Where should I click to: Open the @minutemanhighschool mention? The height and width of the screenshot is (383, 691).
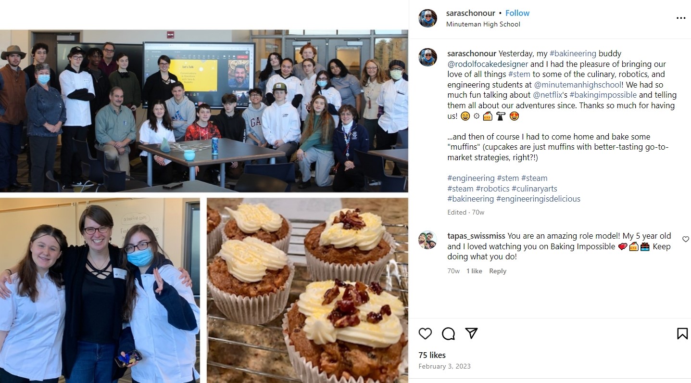pyautogui.click(x=577, y=85)
